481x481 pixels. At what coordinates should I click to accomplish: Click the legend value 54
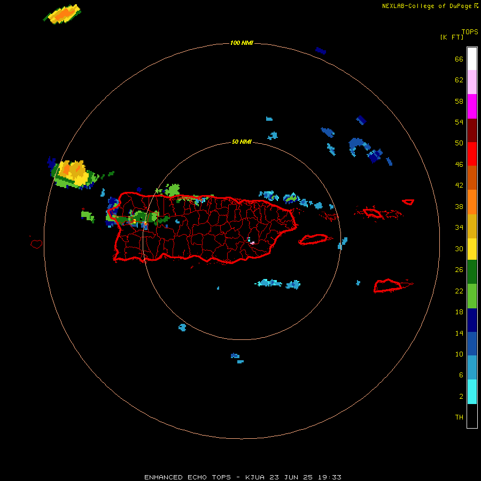pyautogui.click(x=459, y=122)
